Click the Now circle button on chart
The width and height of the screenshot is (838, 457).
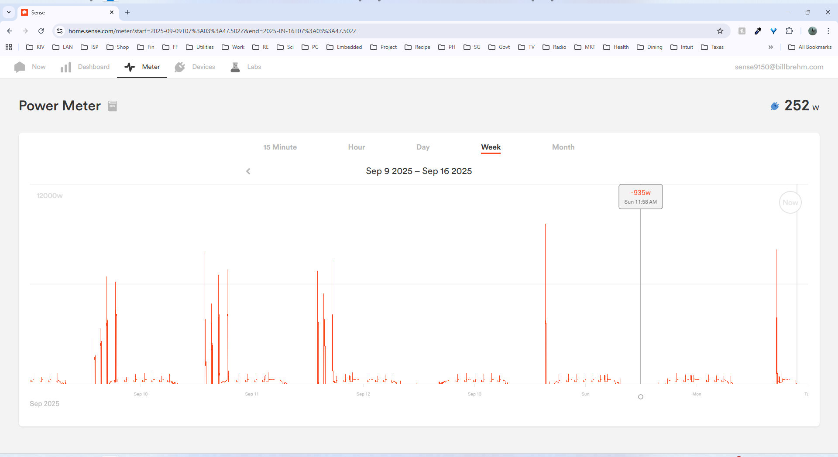(790, 202)
